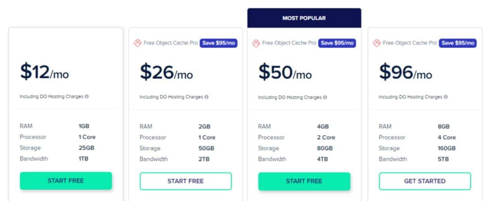Screen dimensions: 491x201
Task: Click info icon beside $50 plan hosting charges
Action: pos(325,97)
